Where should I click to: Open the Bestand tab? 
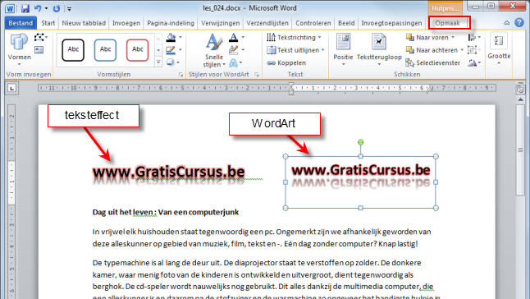pos(21,23)
